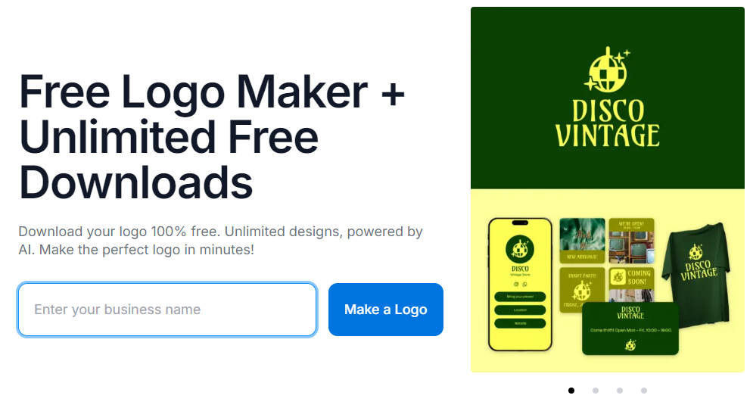
Task: Click the Free Logo Maker heading
Action: point(212,137)
